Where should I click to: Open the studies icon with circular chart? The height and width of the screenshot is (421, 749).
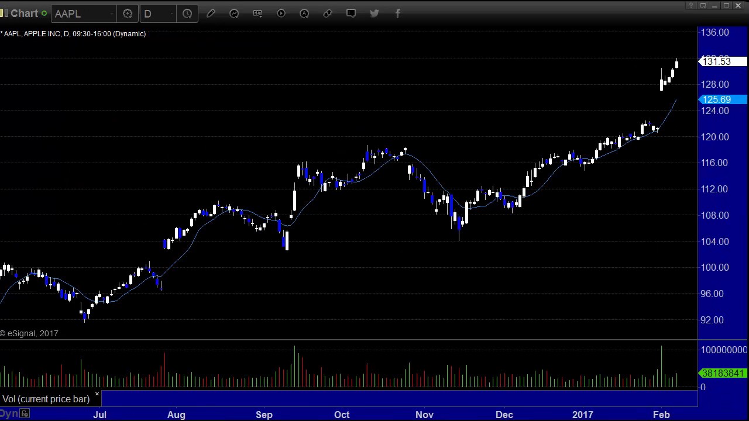pyautogui.click(x=234, y=13)
